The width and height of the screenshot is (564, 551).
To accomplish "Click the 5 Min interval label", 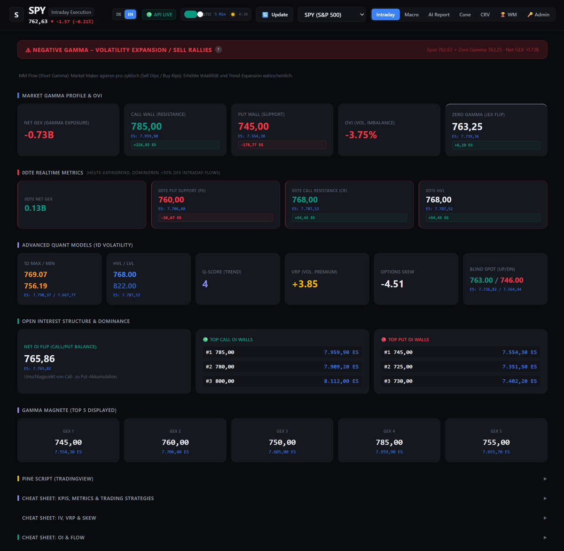I will [x=220, y=15].
